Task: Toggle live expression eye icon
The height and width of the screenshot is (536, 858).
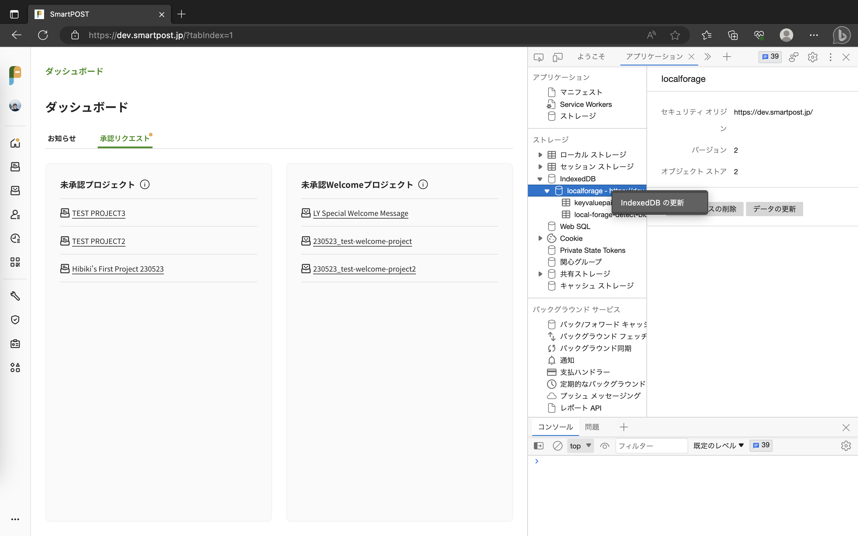Action: [x=604, y=445]
